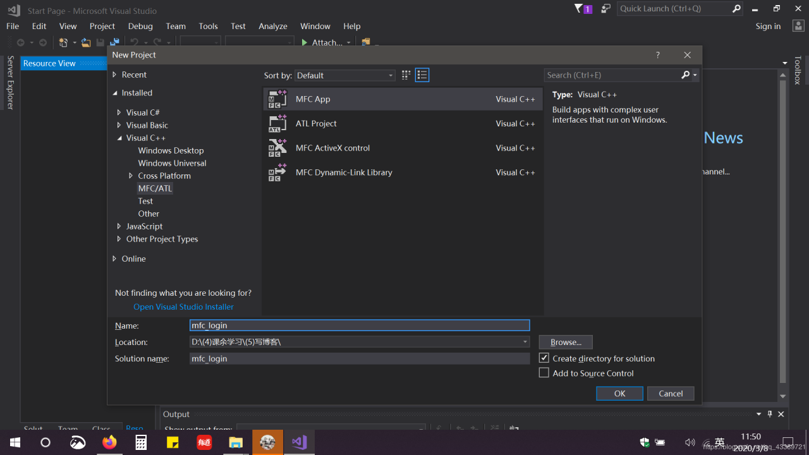
Task: Open the Location path dropdown
Action: click(x=525, y=342)
